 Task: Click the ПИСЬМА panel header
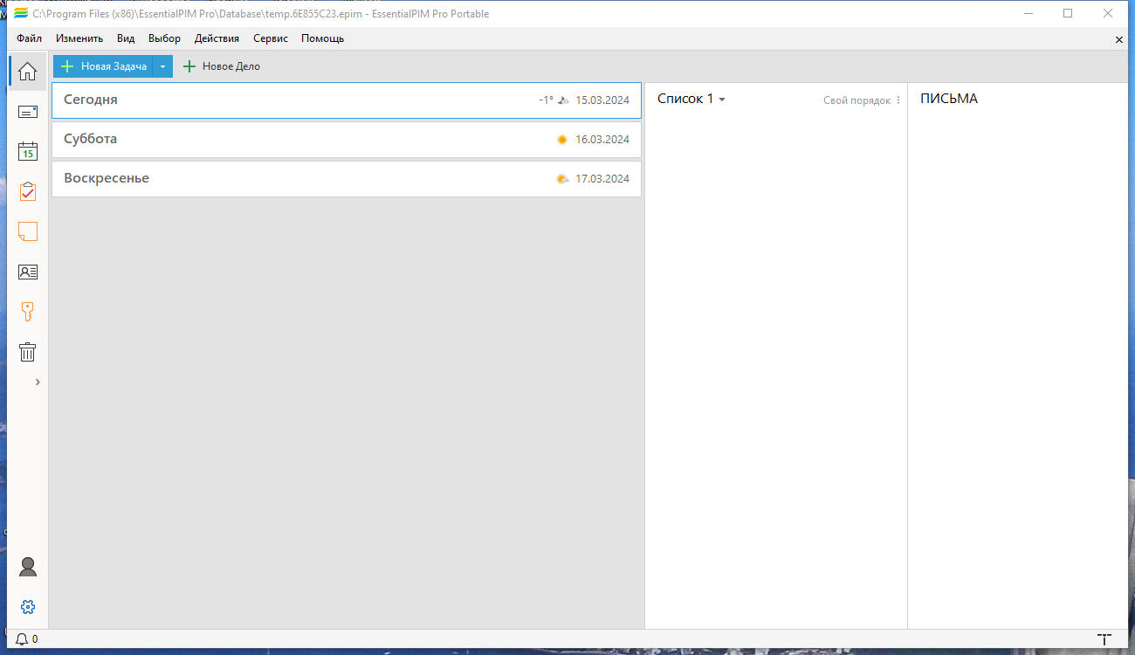pos(949,99)
